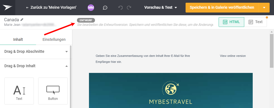Switch to HTML version toggle
This screenshot has height=108, width=274.
point(231,22)
